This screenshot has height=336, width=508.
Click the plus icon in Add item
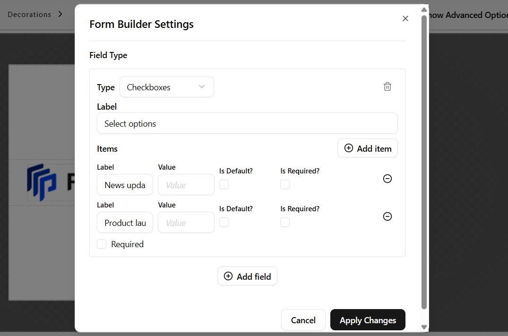pos(349,148)
